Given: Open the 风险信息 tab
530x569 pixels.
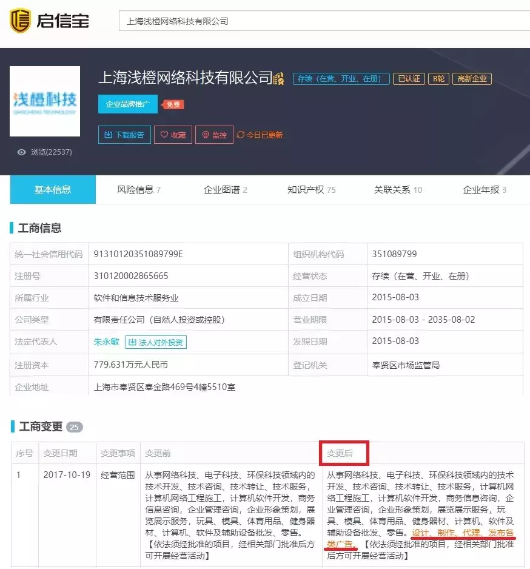Looking at the screenshot, I should tap(139, 189).
